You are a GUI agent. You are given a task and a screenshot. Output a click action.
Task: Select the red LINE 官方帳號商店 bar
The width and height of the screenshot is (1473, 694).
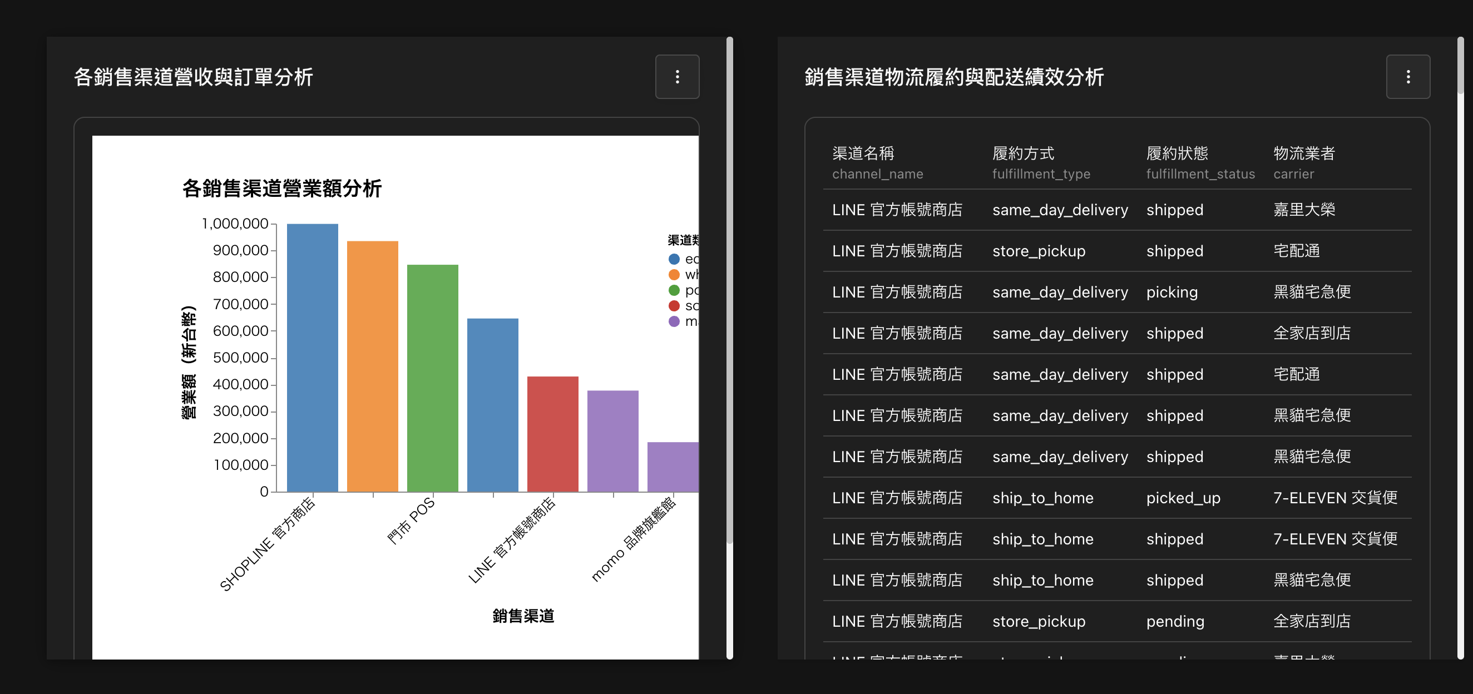pyautogui.click(x=552, y=434)
